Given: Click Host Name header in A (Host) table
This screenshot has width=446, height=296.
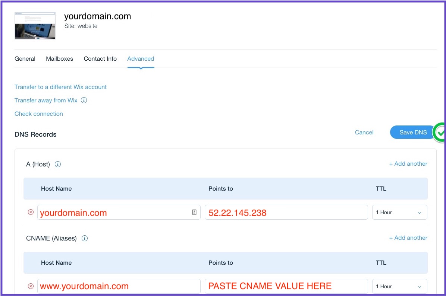Looking at the screenshot, I should (56, 189).
